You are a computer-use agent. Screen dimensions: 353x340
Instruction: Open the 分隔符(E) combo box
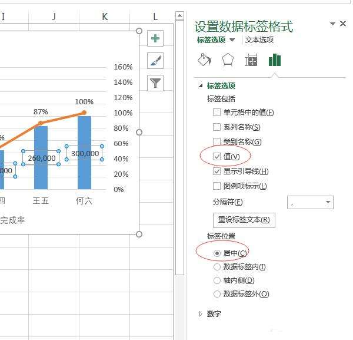tap(310, 203)
